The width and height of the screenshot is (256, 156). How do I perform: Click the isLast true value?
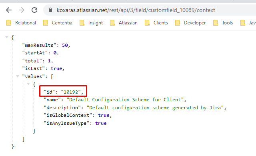[x=56, y=68]
